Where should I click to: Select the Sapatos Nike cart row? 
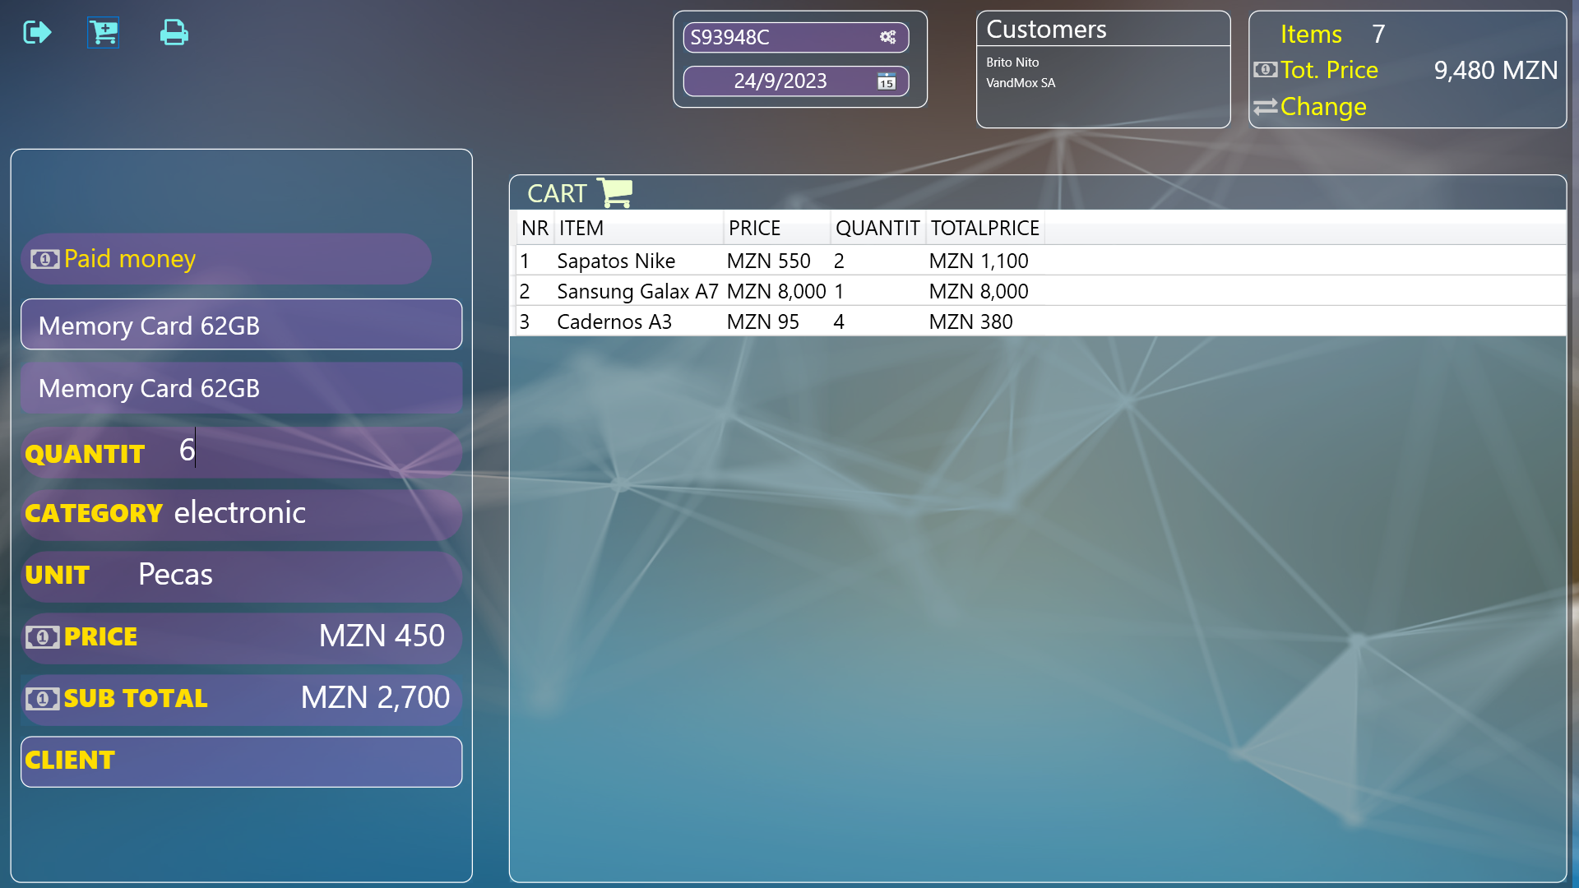pyautogui.click(x=616, y=261)
